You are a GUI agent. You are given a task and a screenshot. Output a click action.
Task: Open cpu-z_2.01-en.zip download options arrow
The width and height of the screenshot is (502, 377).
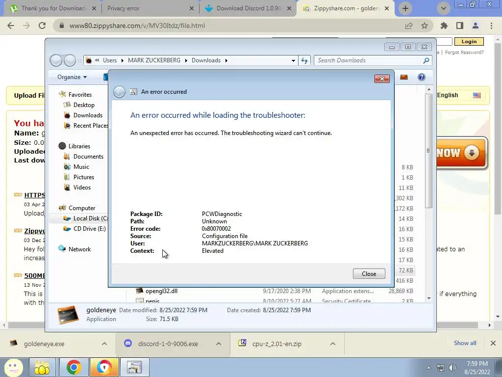tap(333, 344)
